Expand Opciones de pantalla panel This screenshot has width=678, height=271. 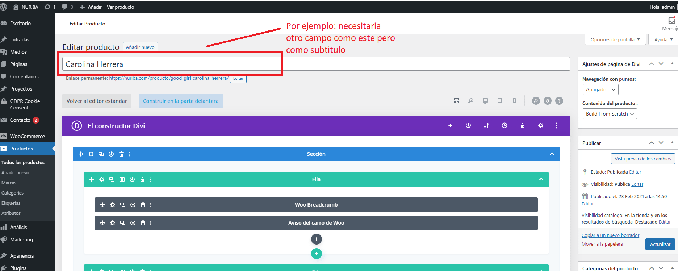(x=615, y=39)
